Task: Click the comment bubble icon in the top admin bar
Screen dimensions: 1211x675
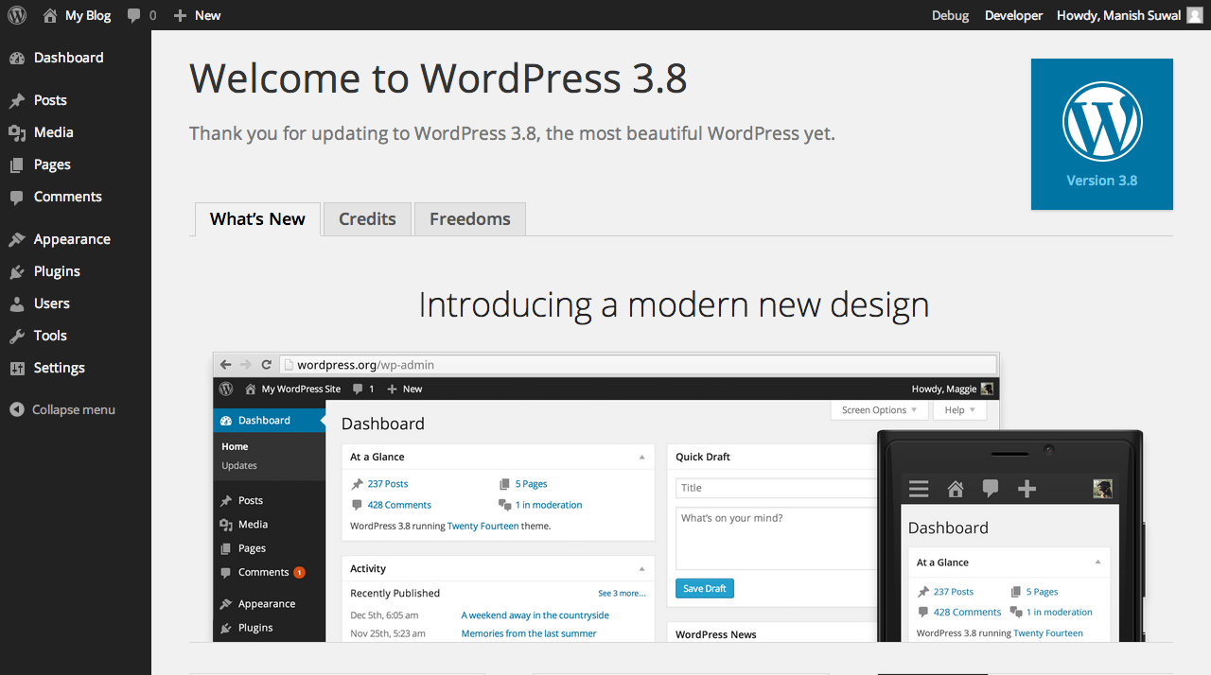Action: pos(134,15)
